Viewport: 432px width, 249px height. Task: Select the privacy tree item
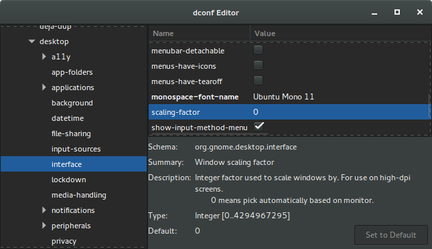pyautogui.click(x=64, y=241)
